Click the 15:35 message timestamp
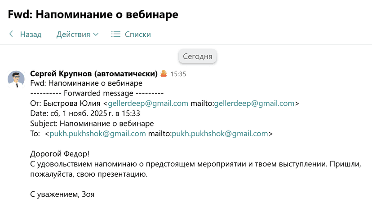Image resolution: width=372 pixels, height=204 pixels. 178,74
